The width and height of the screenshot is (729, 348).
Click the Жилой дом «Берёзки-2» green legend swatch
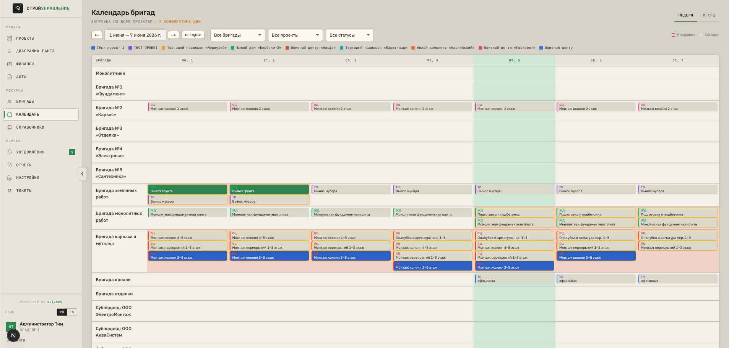point(232,48)
